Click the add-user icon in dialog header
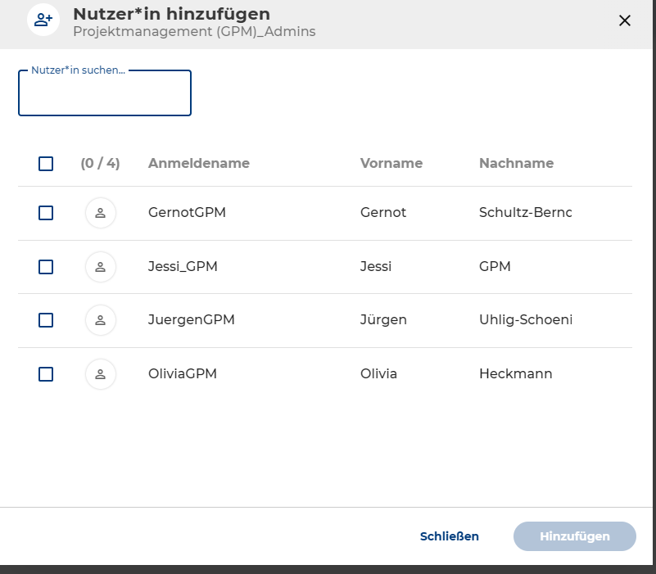This screenshot has width=656, height=574. [x=43, y=20]
